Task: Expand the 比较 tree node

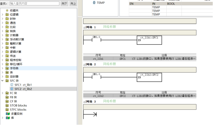Action: [3, 27]
